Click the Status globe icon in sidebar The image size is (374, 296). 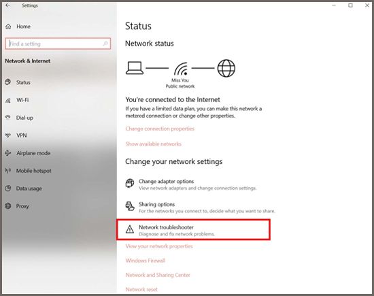click(8, 82)
